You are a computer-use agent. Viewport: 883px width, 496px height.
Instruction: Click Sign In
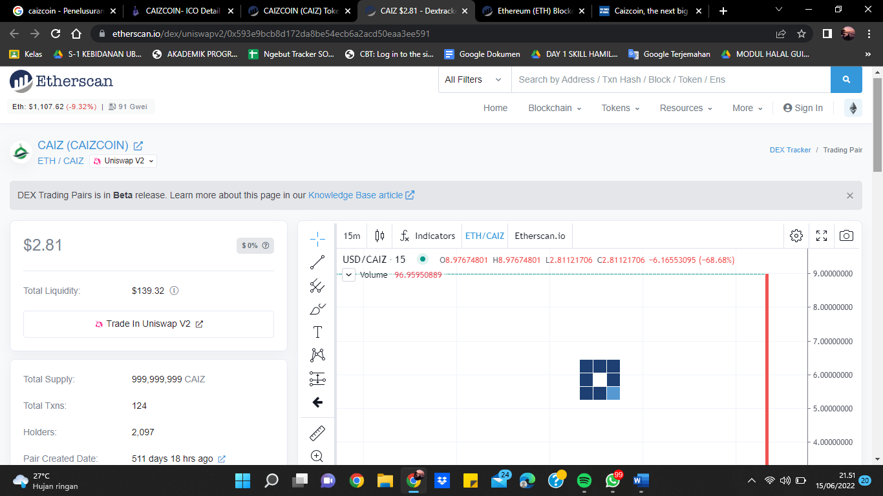click(803, 108)
